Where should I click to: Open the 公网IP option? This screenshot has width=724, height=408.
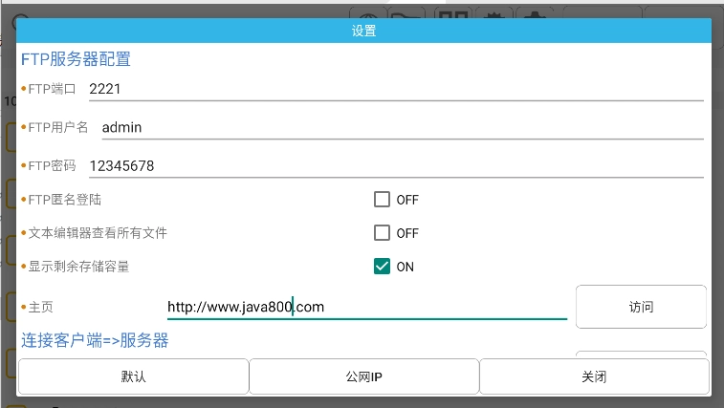363,376
